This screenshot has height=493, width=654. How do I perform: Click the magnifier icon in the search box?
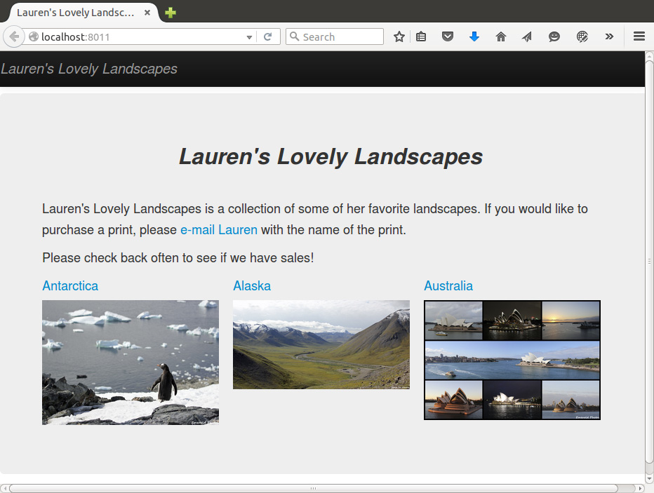point(294,36)
